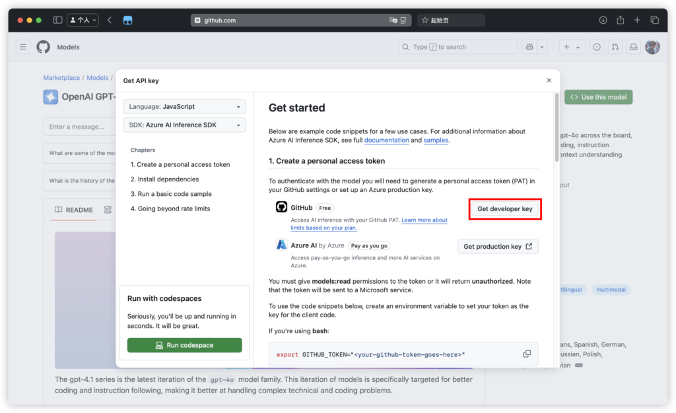This screenshot has width=676, height=413.
Task: Copy the bash export command
Action: (x=527, y=354)
